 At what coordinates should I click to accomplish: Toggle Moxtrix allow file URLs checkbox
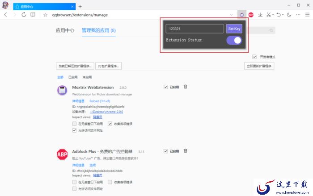(x=74, y=130)
